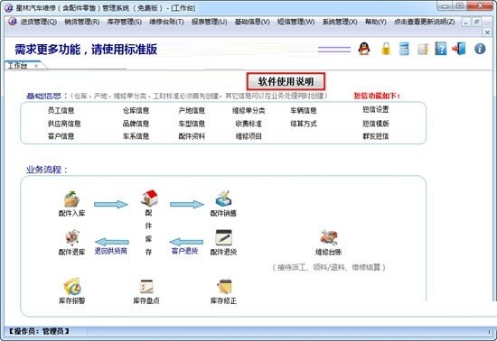Open the 维修台账 repair ledger icon
Screen dimensions: 497x341
pyautogui.click(x=329, y=237)
